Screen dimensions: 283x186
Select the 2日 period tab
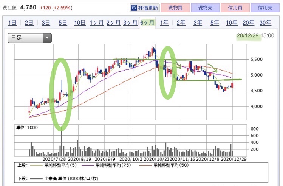[29, 23]
